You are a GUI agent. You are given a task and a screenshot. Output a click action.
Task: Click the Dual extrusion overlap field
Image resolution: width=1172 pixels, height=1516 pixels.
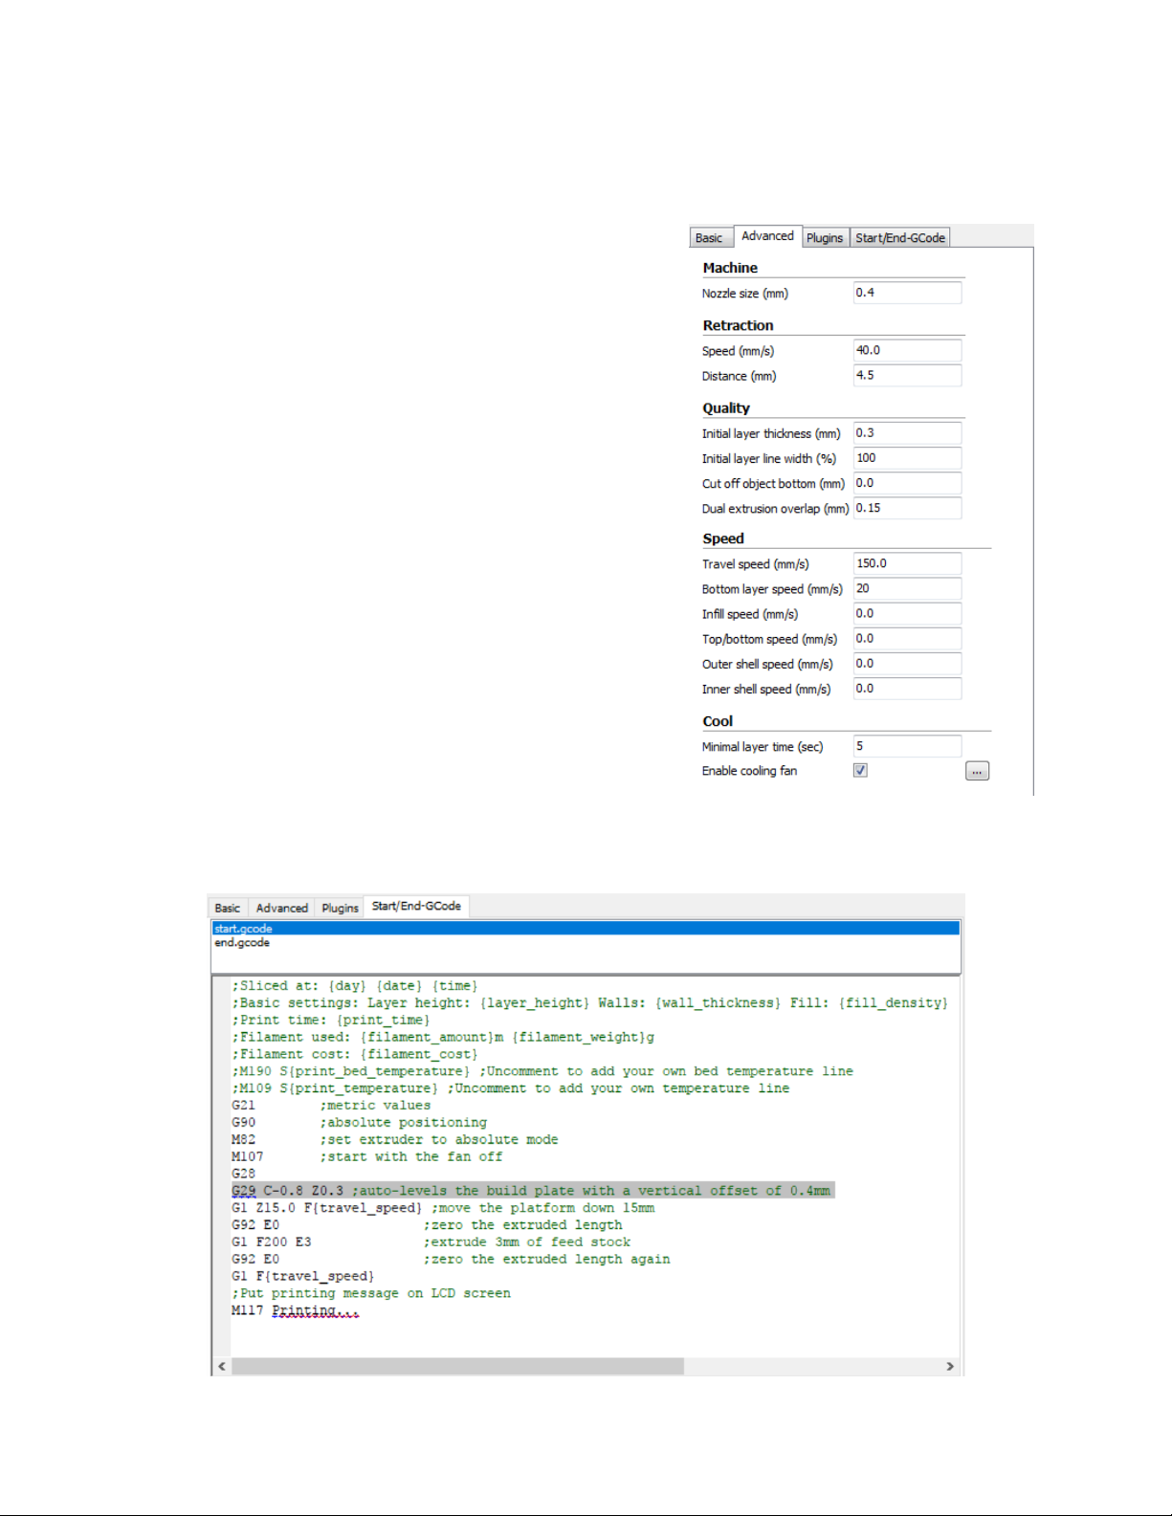[907, 508]
